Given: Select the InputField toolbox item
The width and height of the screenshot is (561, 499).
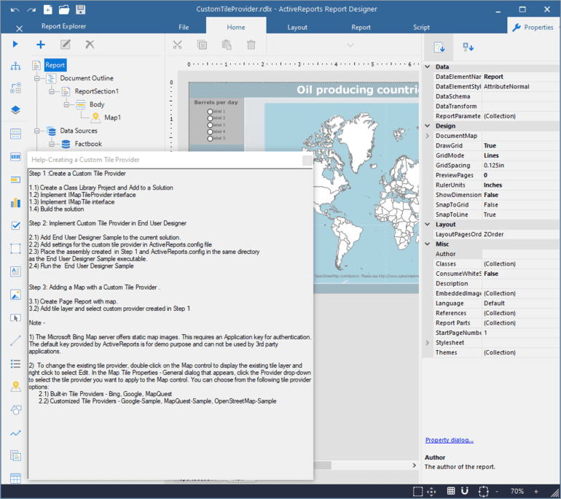Looking at the screenshot, I should pyautogui.click(x=15, y=318).
